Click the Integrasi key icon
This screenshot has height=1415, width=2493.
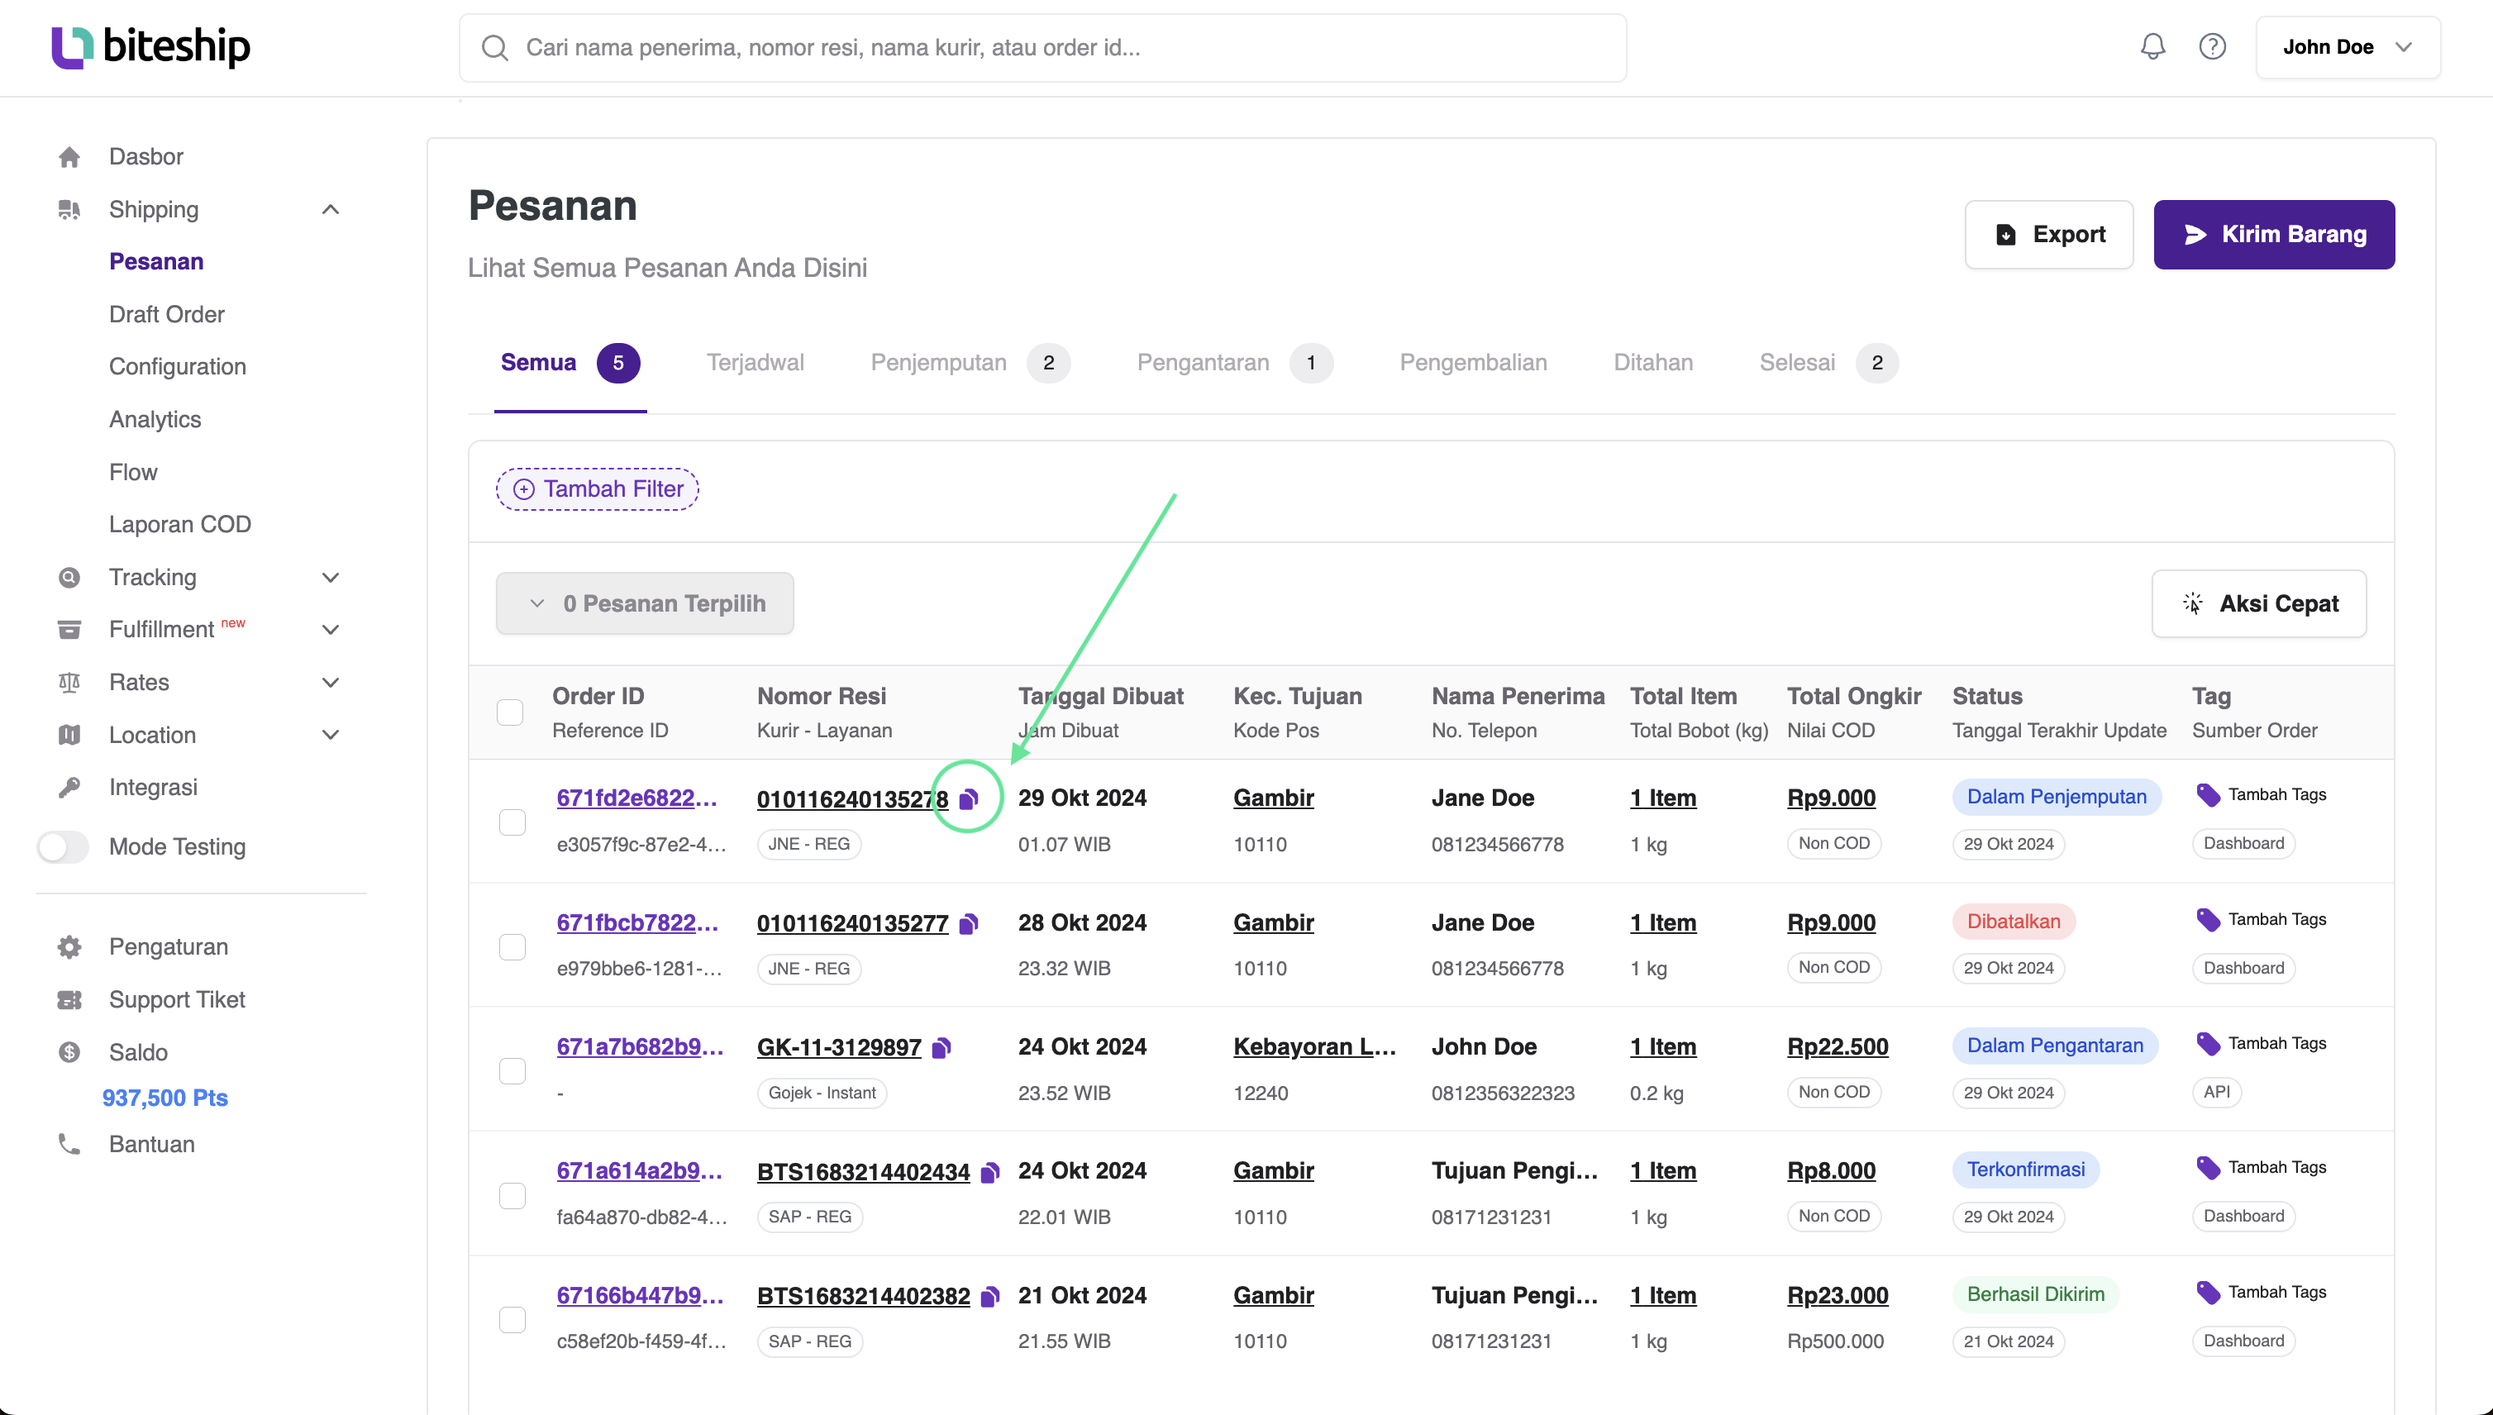[x=69, y=787]
